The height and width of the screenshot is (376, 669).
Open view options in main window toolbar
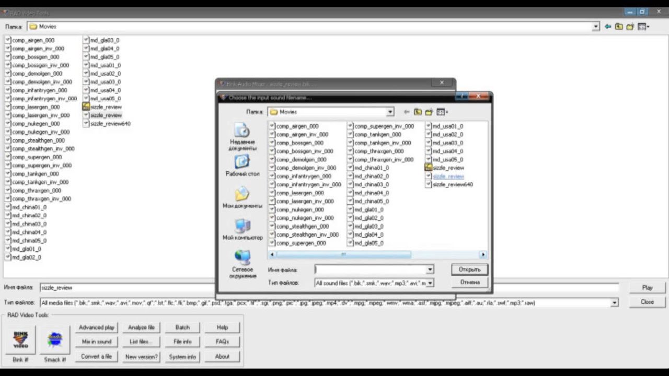tap(643, 27)
